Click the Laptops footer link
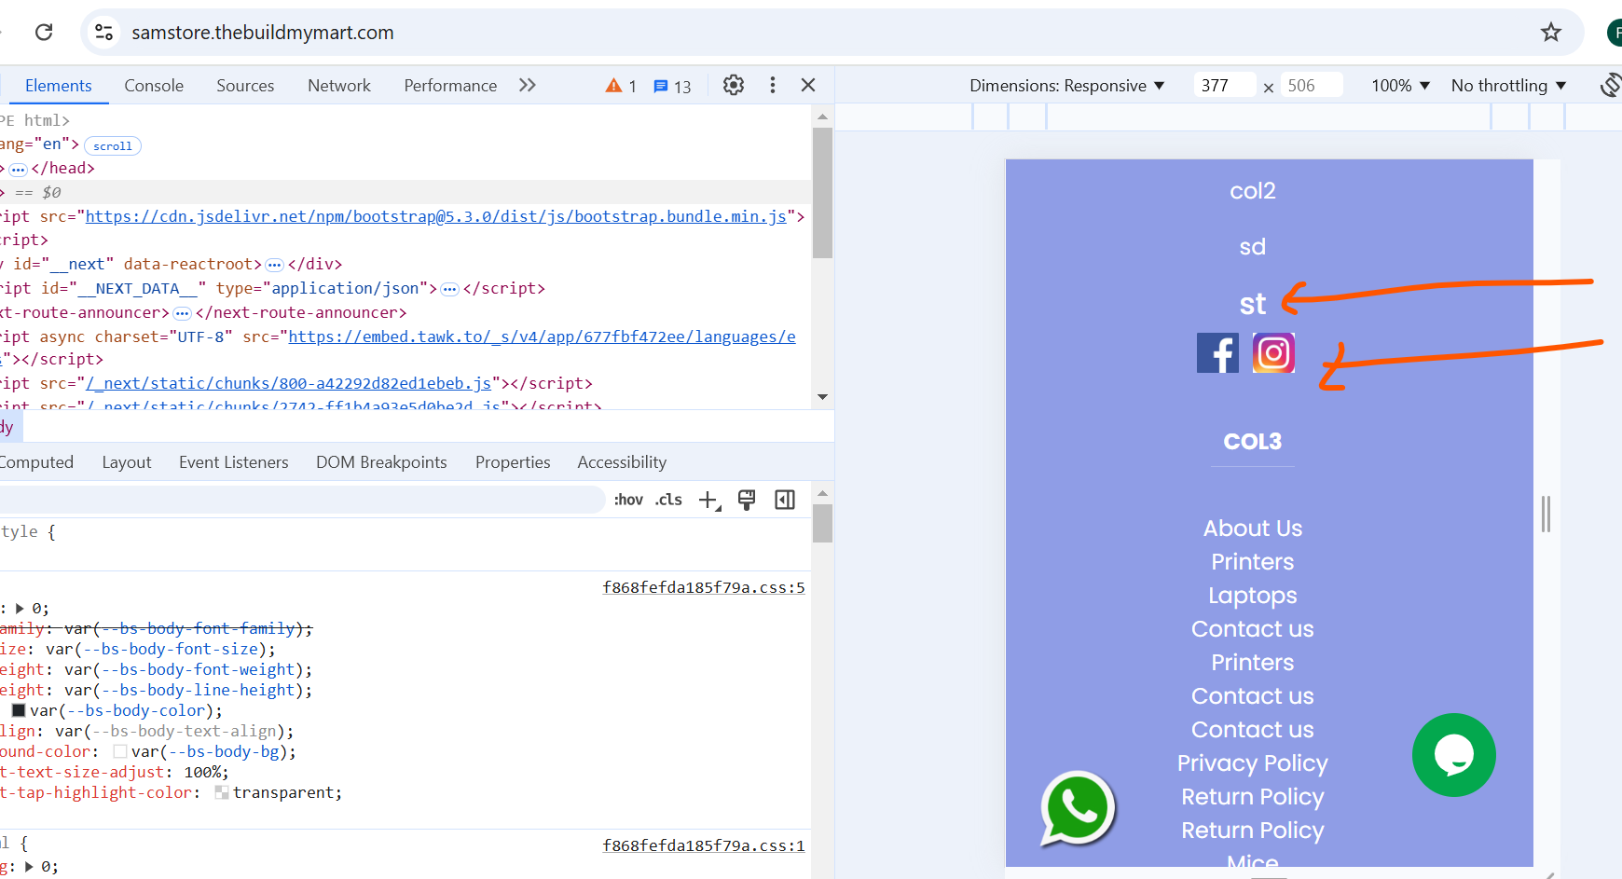Screen dimensions: 1622x879 1252,596
